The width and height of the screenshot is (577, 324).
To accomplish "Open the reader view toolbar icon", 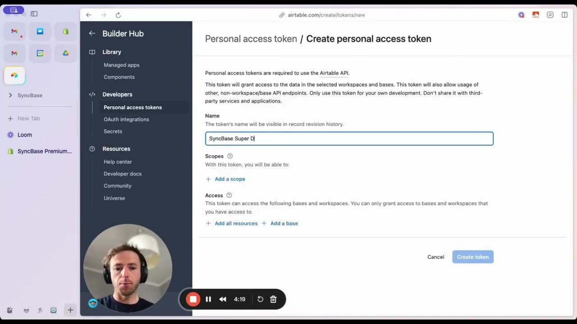I will (550, 15).
